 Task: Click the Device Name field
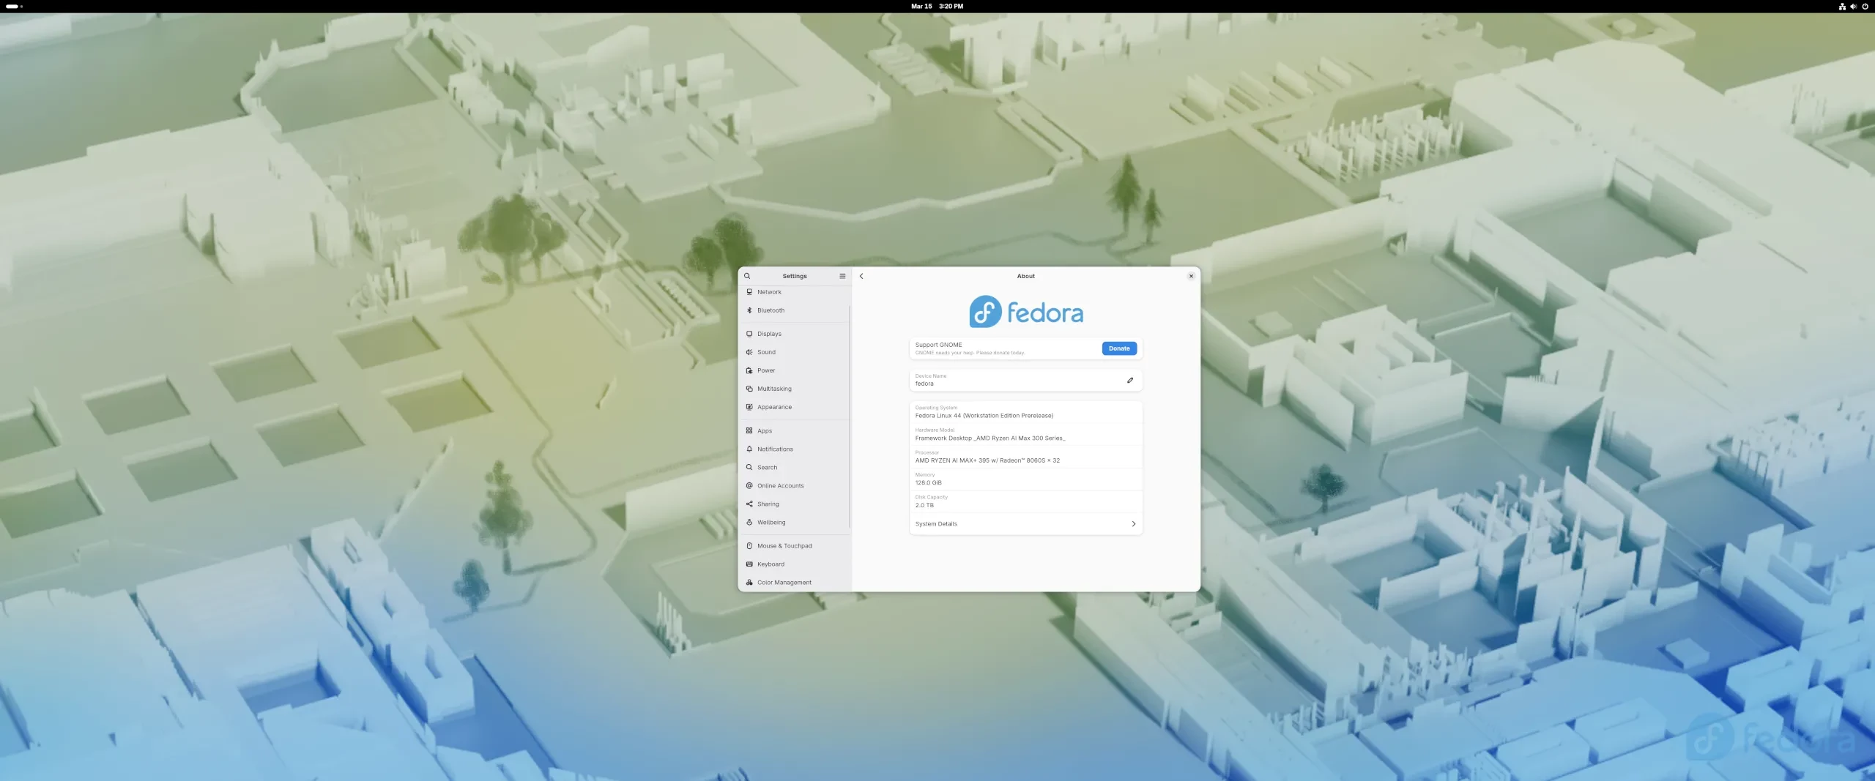[1011, 380]
